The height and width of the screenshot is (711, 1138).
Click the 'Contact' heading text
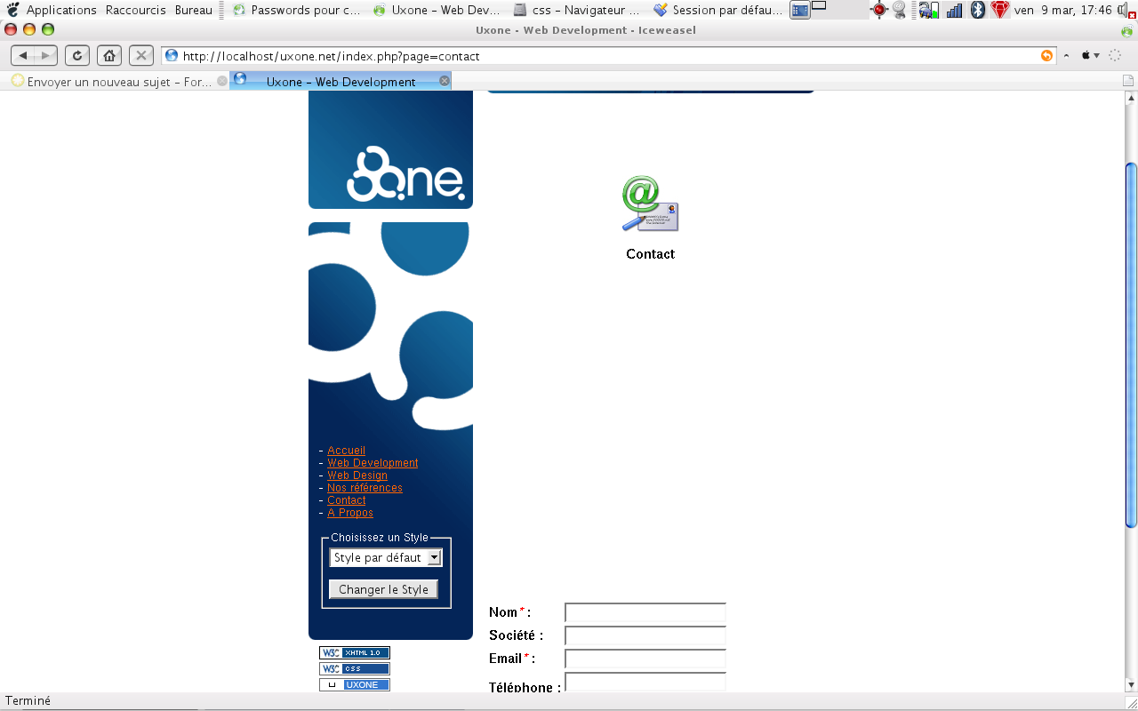(x=650, y=254)
